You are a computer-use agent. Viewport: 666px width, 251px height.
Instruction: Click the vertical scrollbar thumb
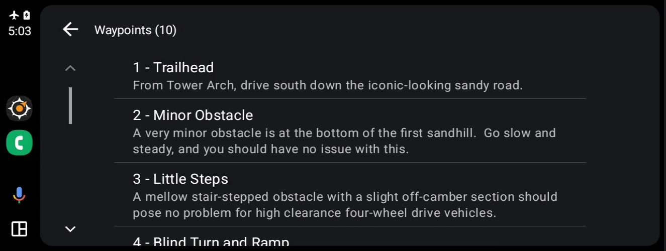[70, 105]
